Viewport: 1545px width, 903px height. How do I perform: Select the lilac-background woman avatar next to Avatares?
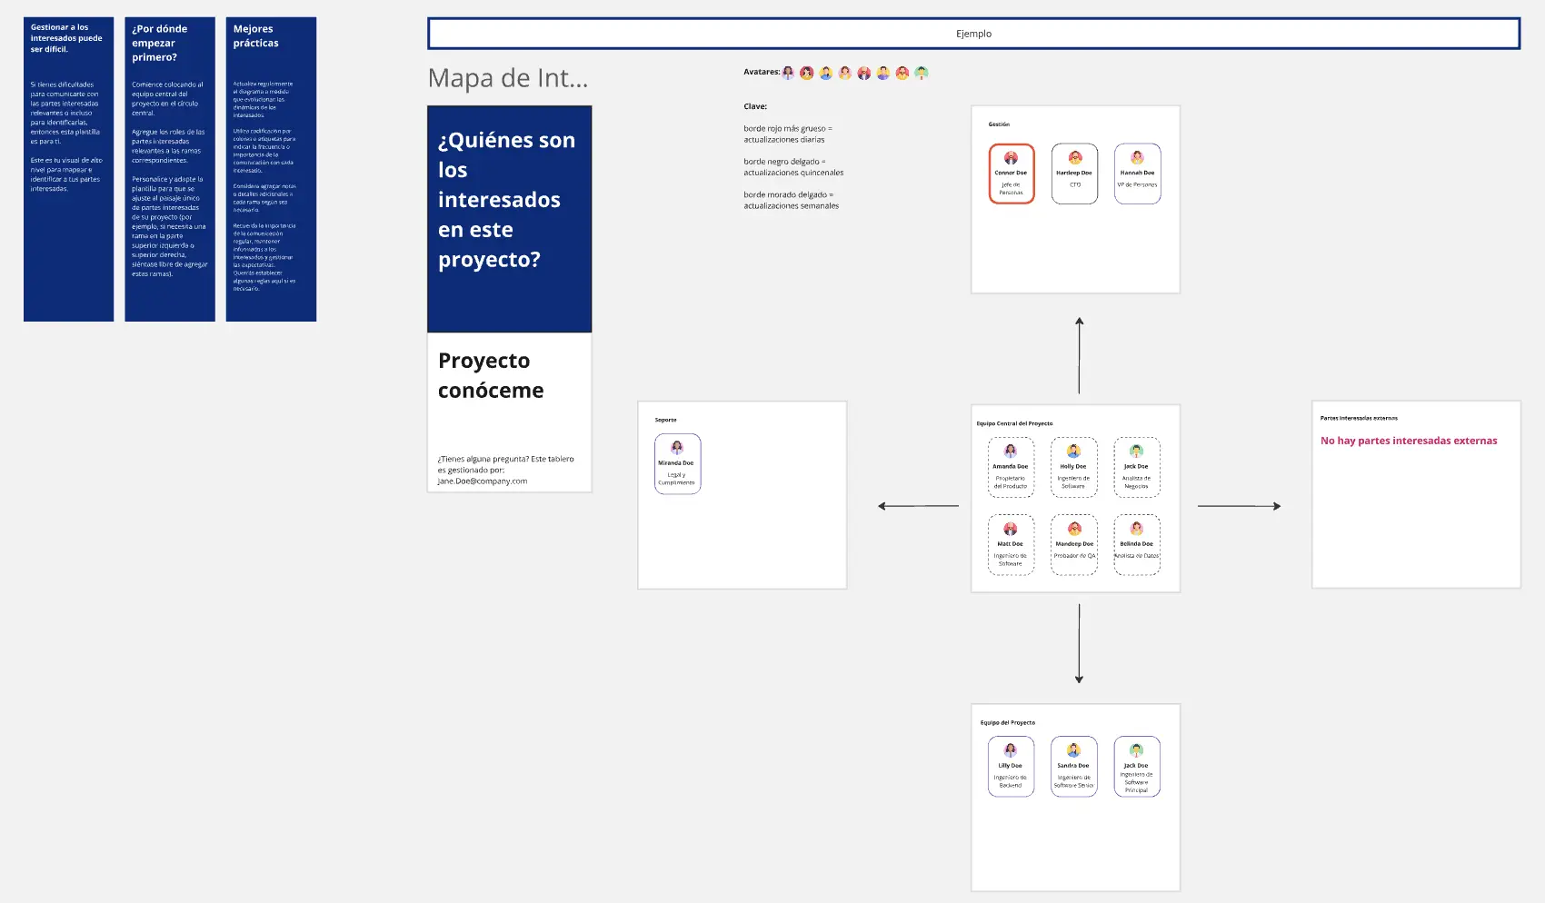788,73
